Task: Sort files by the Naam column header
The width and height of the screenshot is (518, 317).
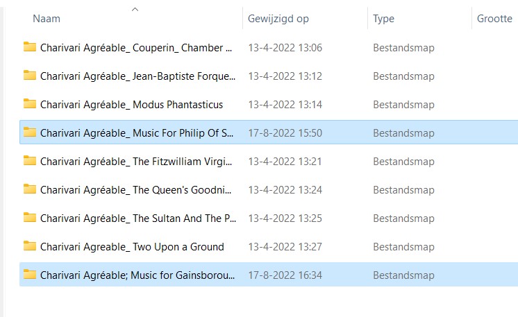Action: (47, 19)
